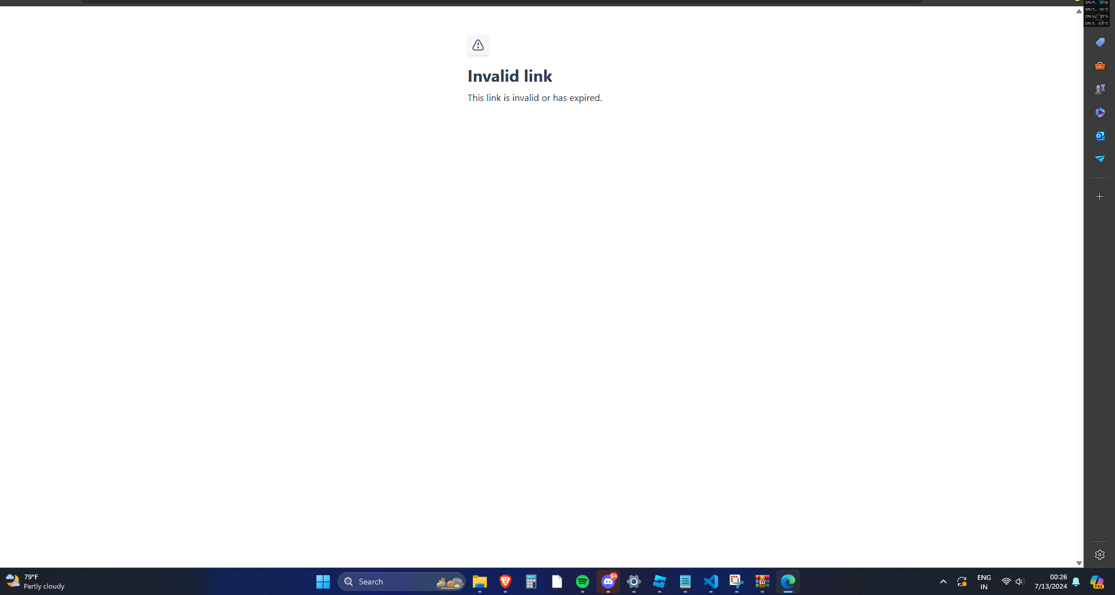Click the text This link is invalid or has expired
This screenshot has width=1115, height=595.
(x=535, y=98)
